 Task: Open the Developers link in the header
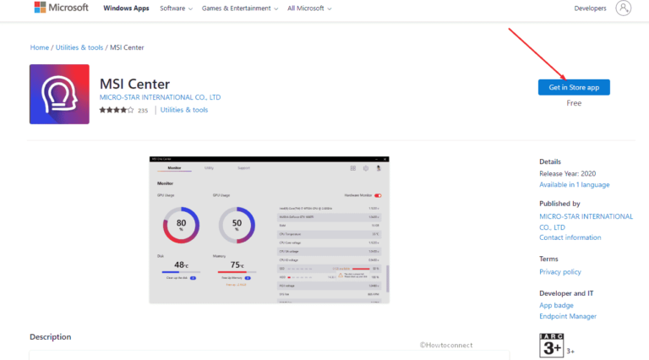pyautogui.click(x=590, y=8)
